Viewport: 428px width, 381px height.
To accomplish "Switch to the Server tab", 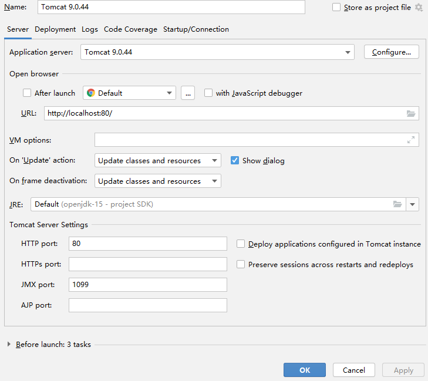I will pyautogui.click(x=18, y=29).
